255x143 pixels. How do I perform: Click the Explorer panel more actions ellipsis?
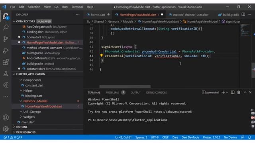[78, 14]
